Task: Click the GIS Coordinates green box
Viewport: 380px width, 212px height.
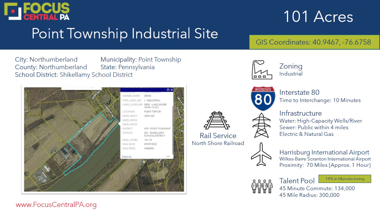Action: [x=313, y=42]
